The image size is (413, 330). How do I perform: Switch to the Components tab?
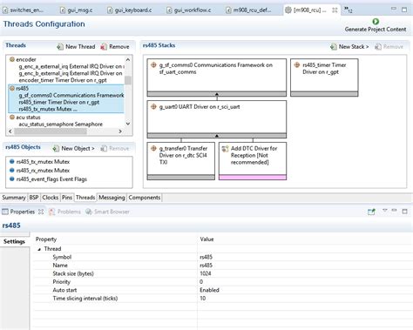[145, 198]
